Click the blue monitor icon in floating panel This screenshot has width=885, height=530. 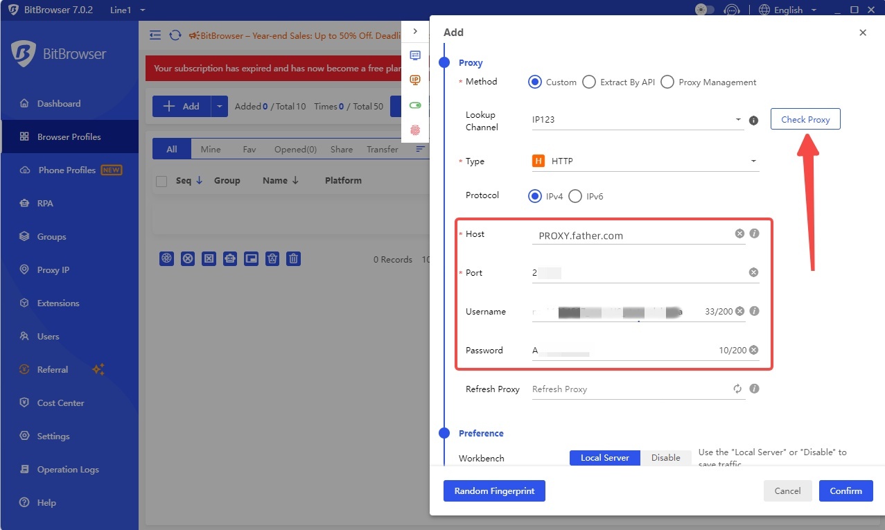point(415,55)
